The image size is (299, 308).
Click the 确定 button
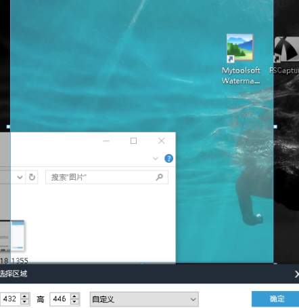[x=276, y=299]
